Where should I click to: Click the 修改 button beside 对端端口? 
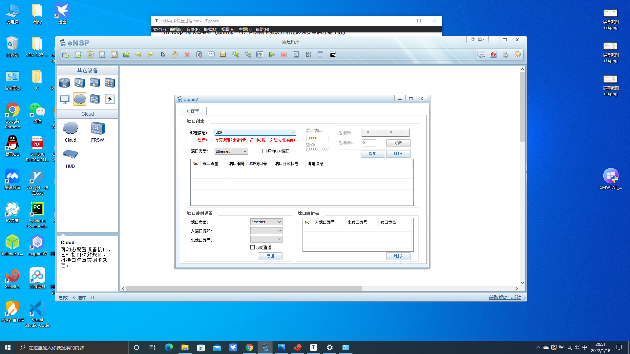point(398,143)
